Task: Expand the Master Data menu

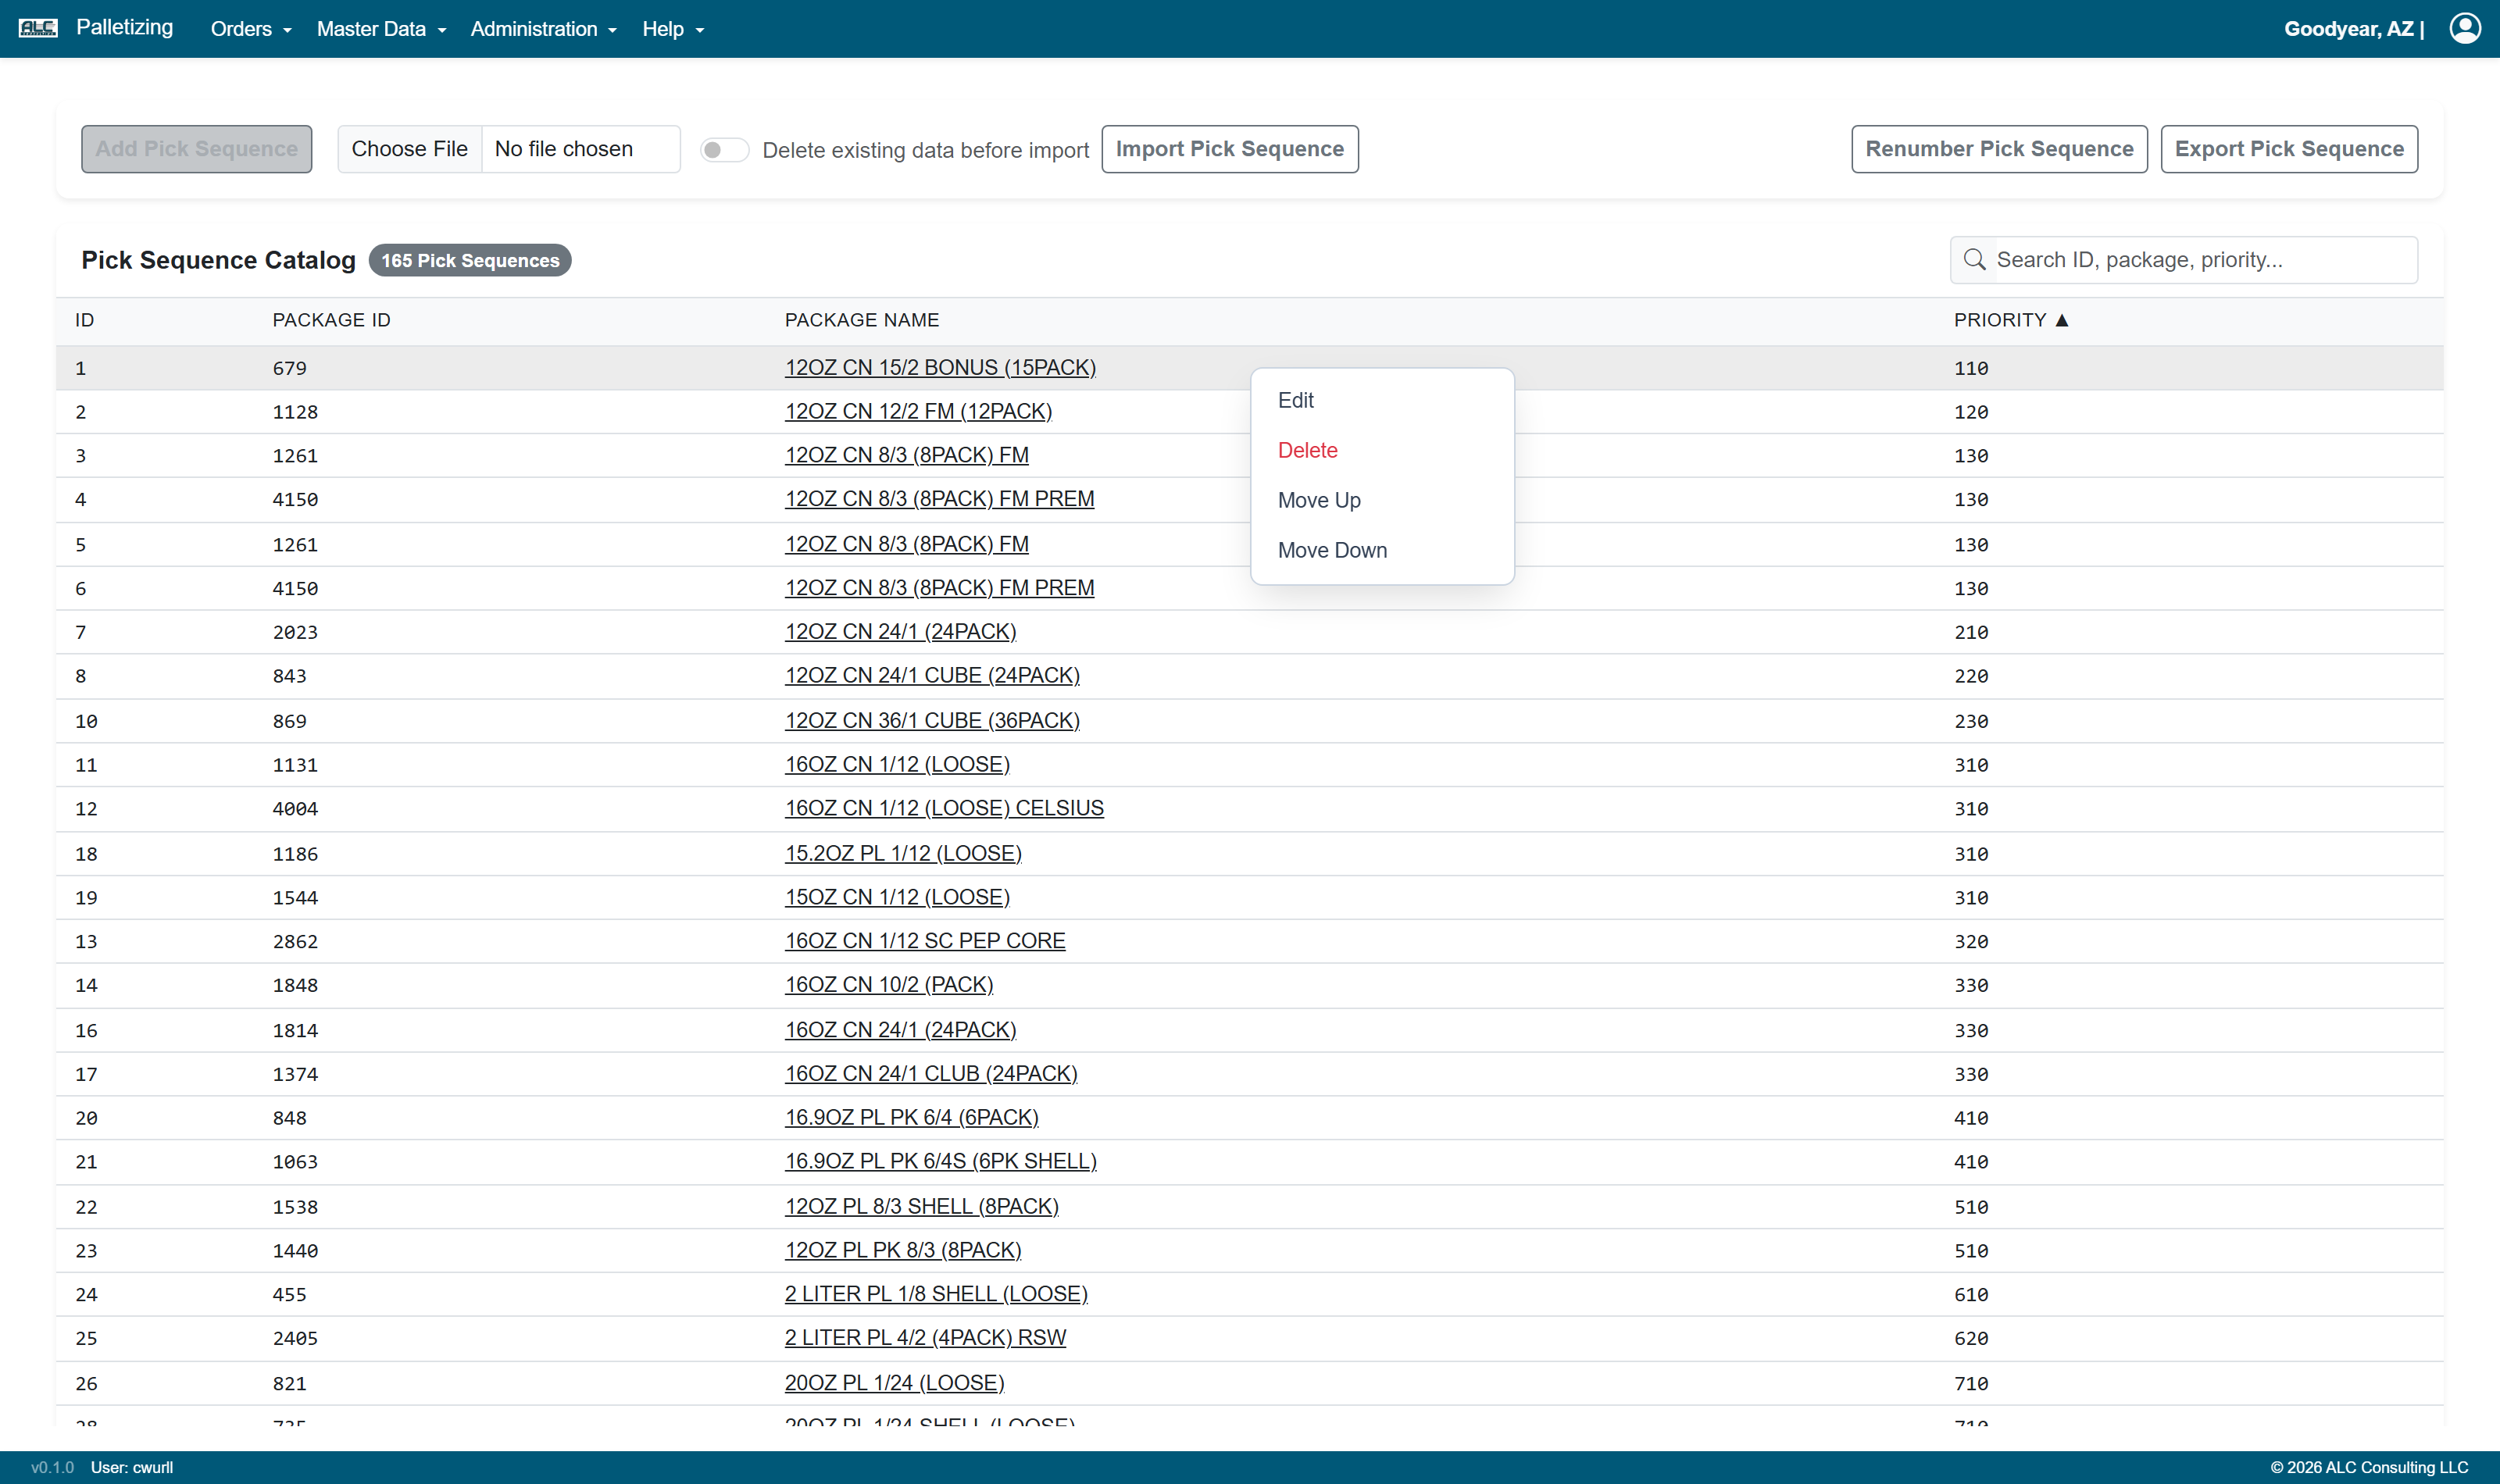Action: click(381, 29)
